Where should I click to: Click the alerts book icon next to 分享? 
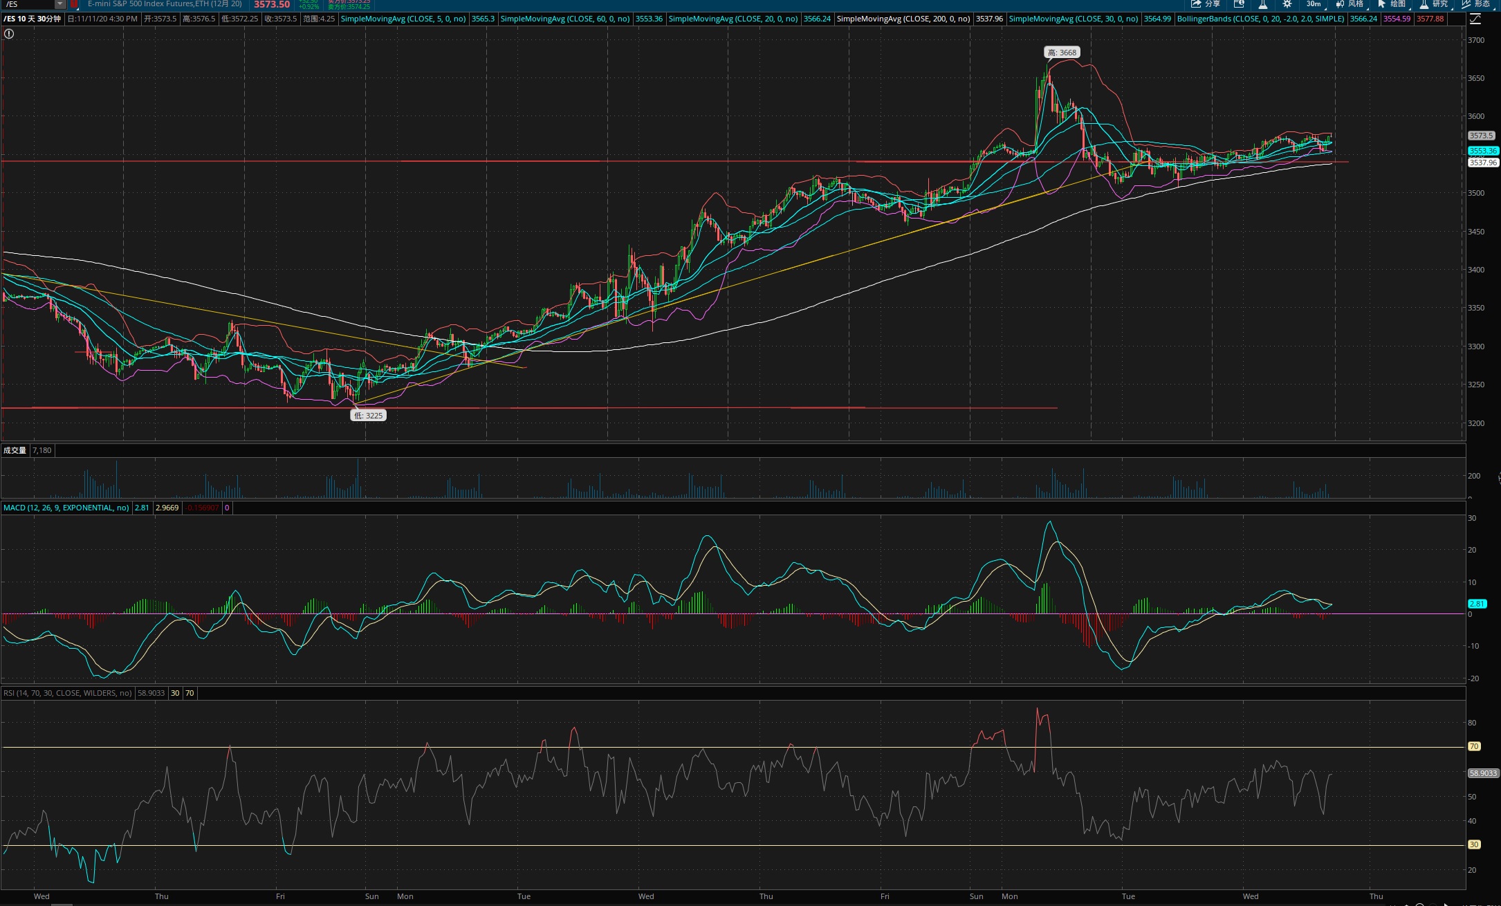(1239, 4)
